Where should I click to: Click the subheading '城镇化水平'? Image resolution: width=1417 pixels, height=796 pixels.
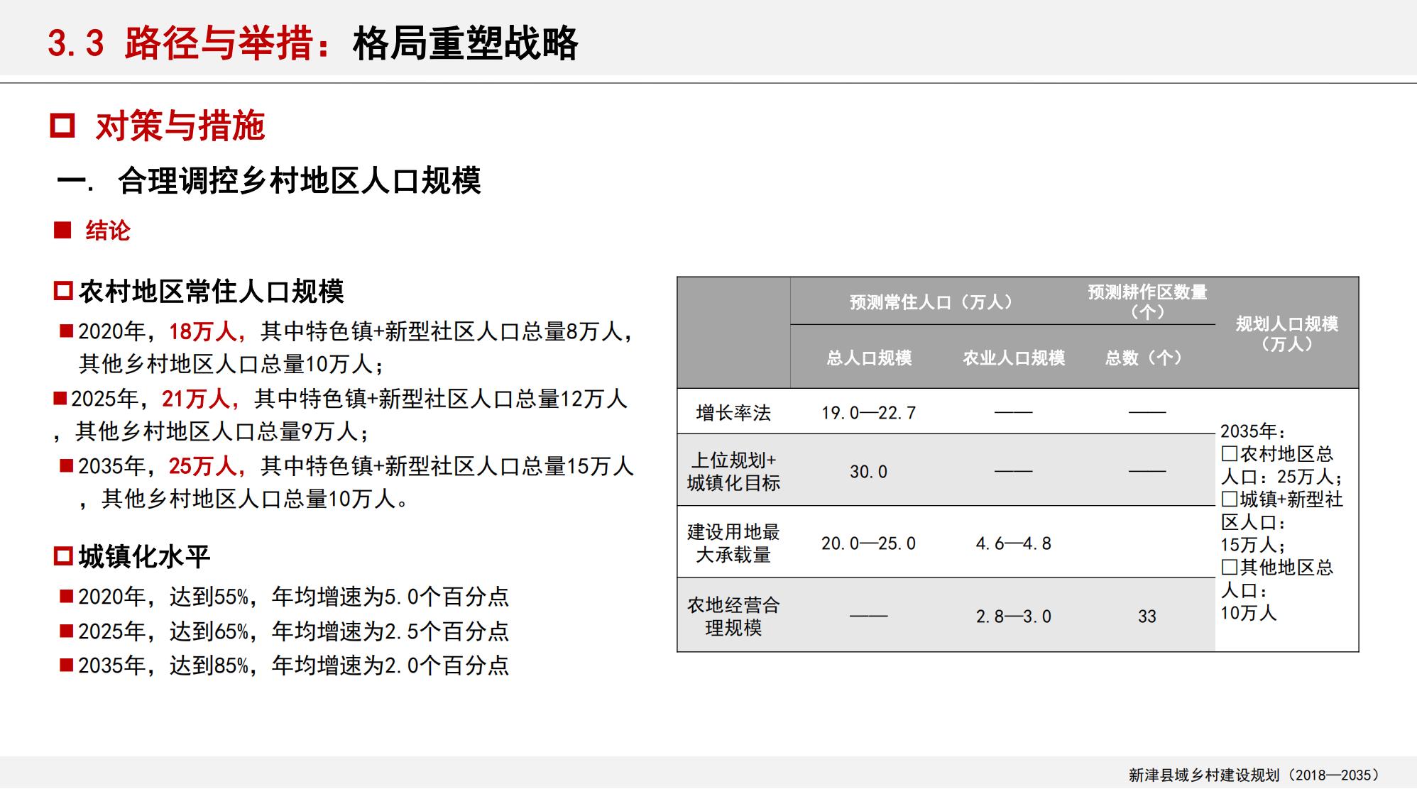tap(145, 557)
